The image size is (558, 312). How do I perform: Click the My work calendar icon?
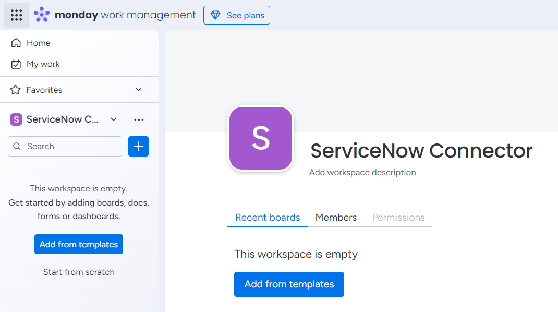click(16, 64)
